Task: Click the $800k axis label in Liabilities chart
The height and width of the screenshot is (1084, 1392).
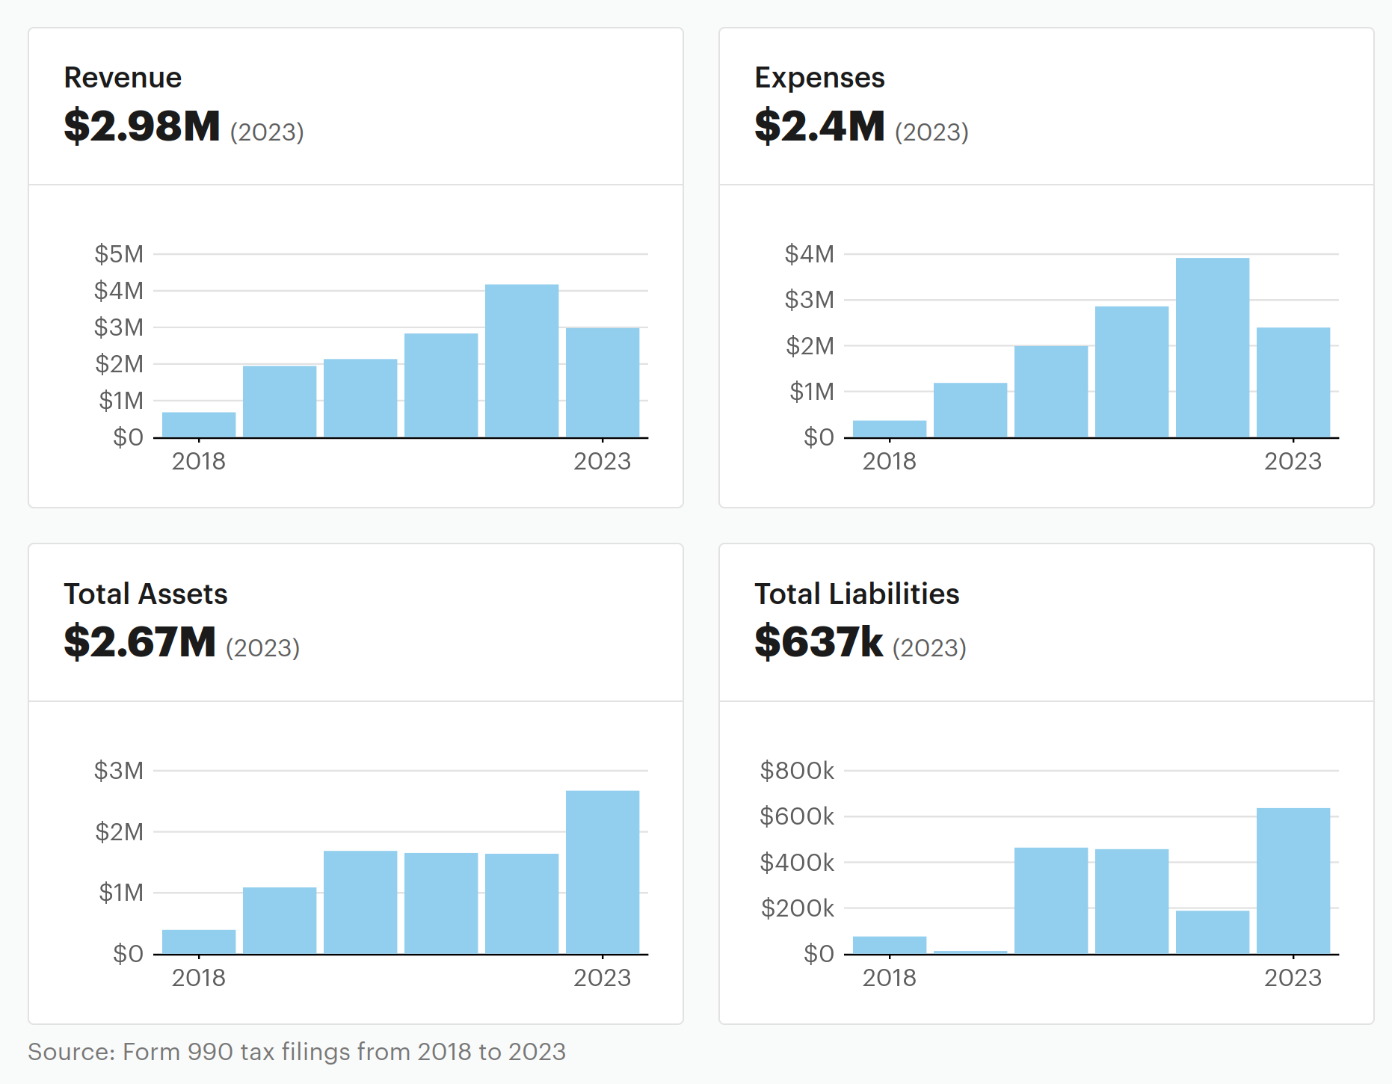Action: (797, 770)
